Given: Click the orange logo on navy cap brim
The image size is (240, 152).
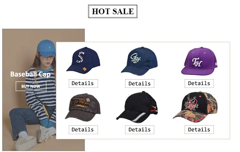Looking at the screenshot, I should click(84, 69).
